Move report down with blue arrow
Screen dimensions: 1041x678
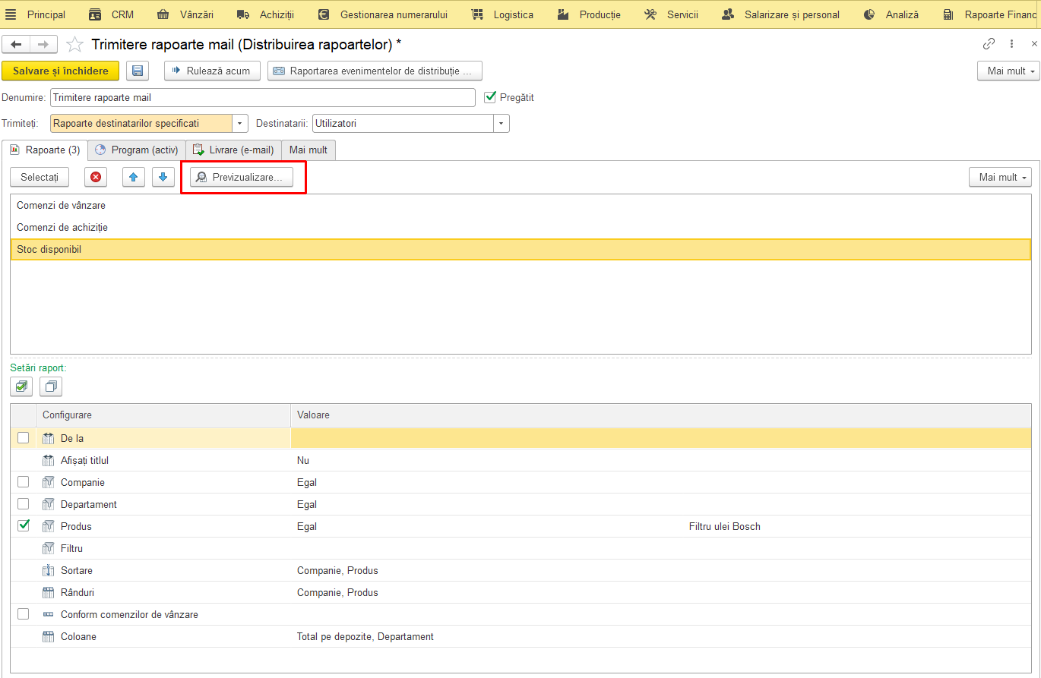[163, 177]
